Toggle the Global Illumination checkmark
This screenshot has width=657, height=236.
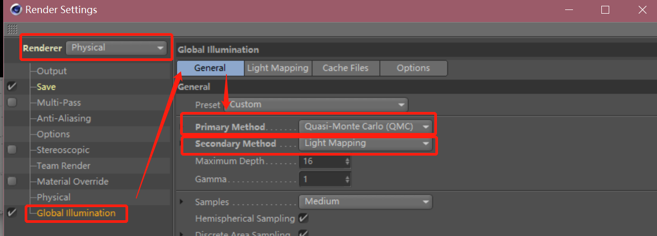[x=12, y=213]
